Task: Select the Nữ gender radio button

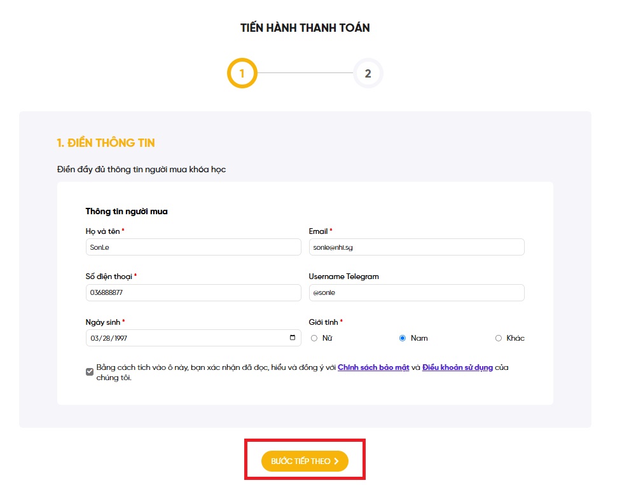Action: pyautogui.click(x=314, y=338)
